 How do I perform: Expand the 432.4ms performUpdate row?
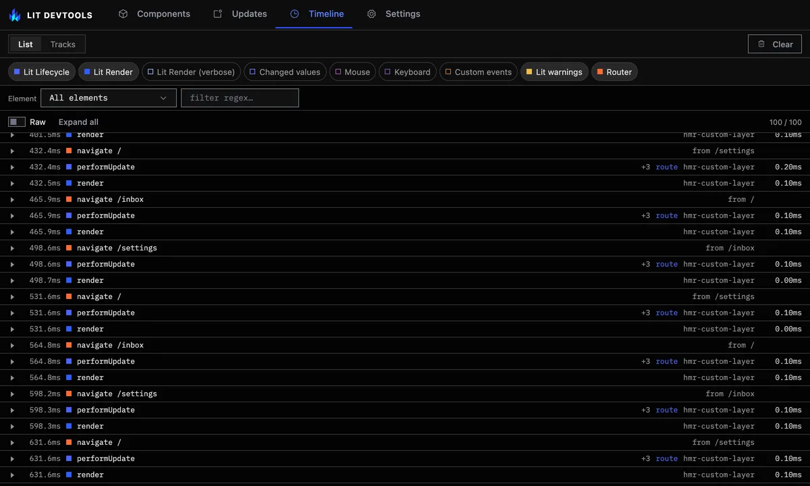(x=12, y=167)
